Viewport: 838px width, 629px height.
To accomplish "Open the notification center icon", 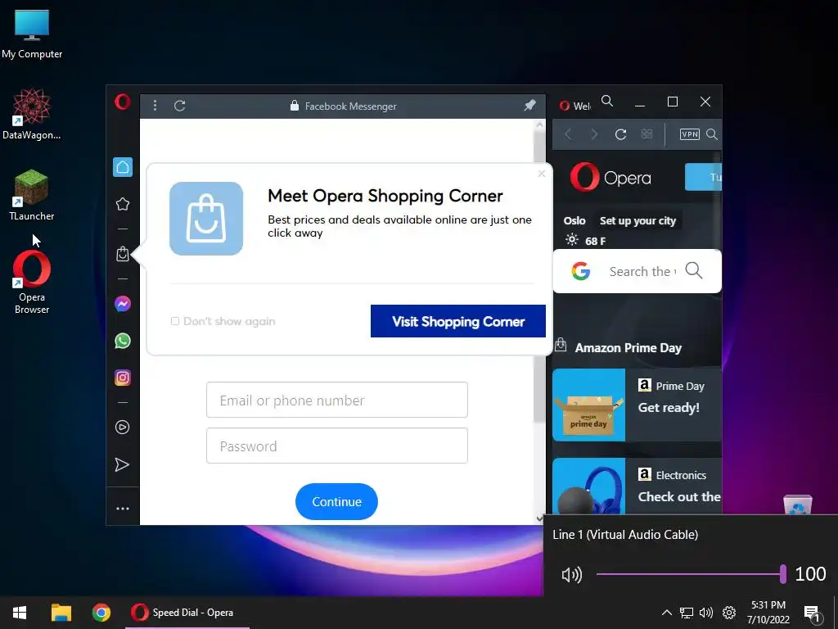I will coord(812,613).
